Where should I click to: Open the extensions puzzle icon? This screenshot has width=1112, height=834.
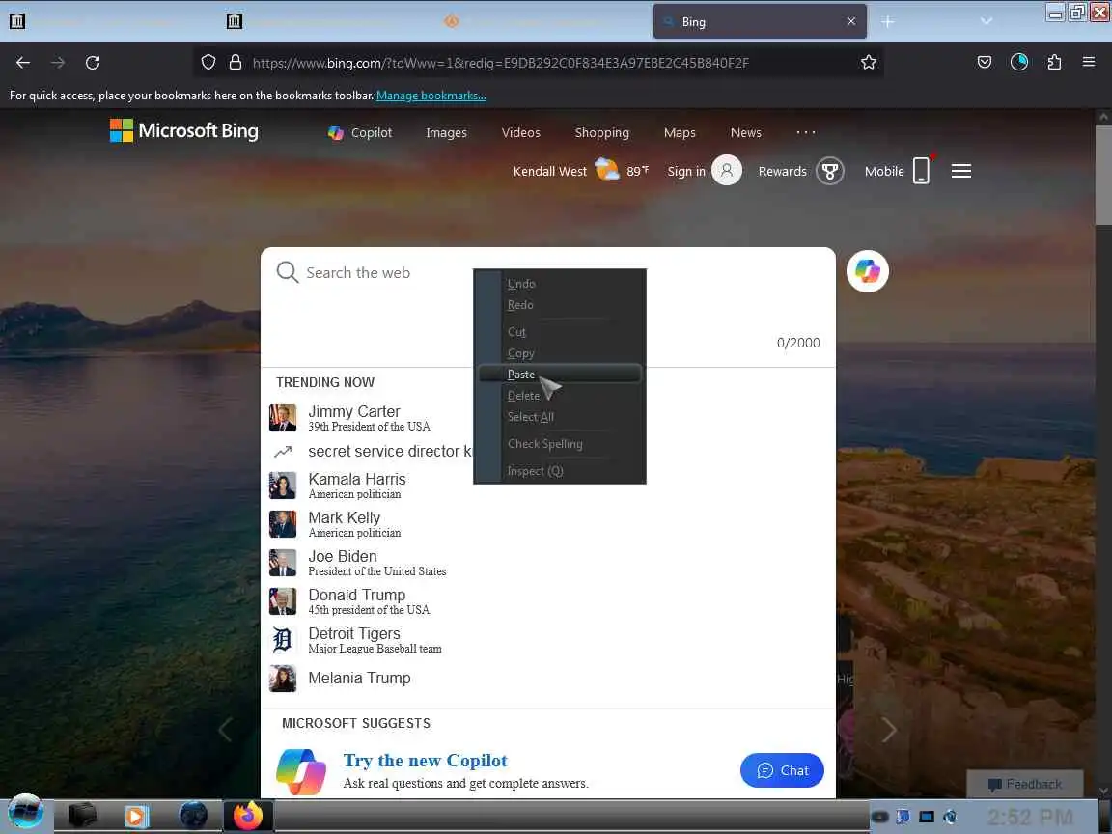click(x=1054, y=63)
